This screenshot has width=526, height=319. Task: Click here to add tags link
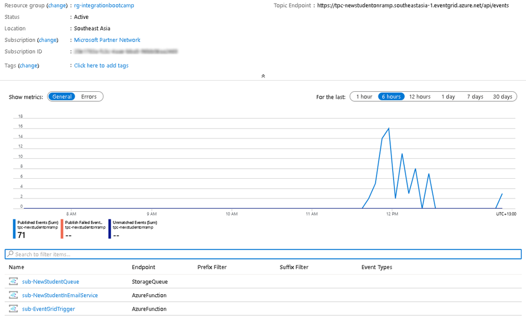coord(101,65)
